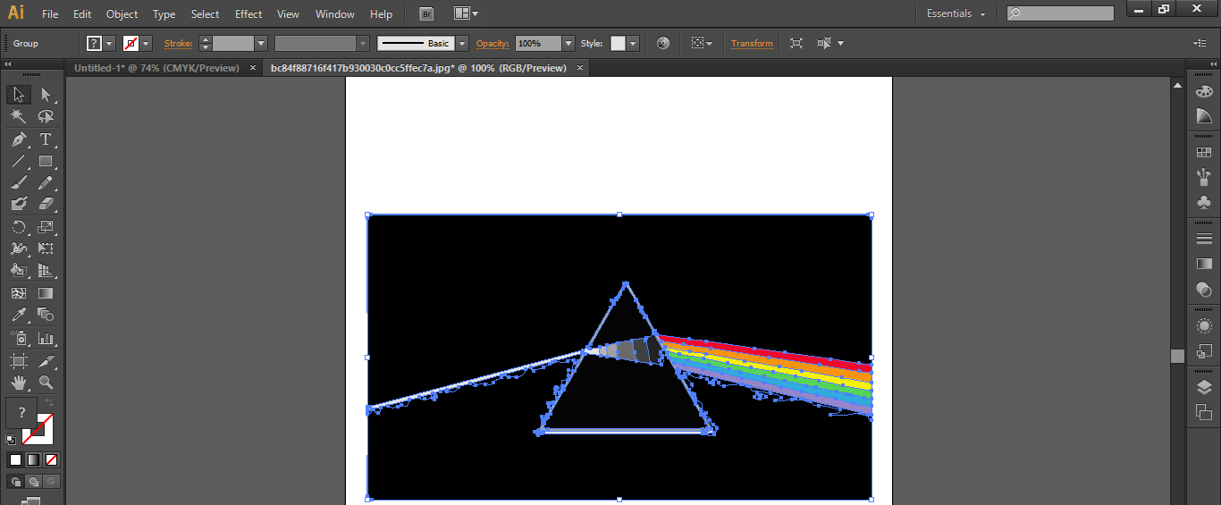
Task: Open the graphic Style dropdown arrow
Action: [x=633, y=43]
